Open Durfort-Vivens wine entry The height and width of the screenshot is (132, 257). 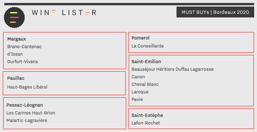point(22,62)
